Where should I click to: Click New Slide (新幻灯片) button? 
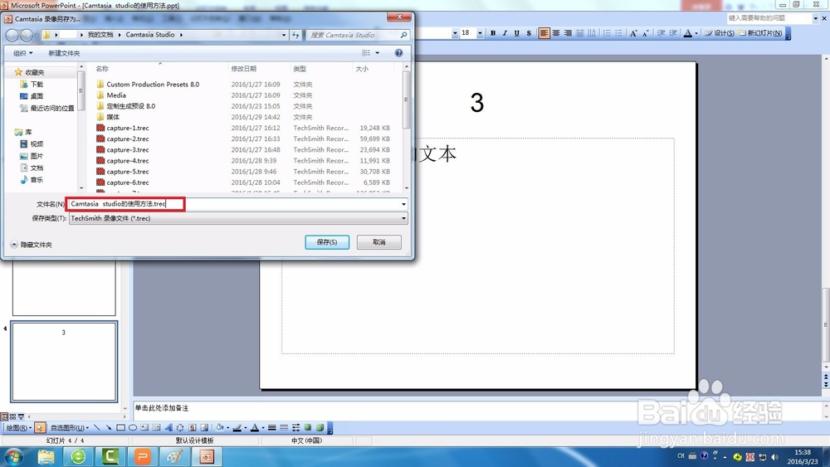coord(760,33)
